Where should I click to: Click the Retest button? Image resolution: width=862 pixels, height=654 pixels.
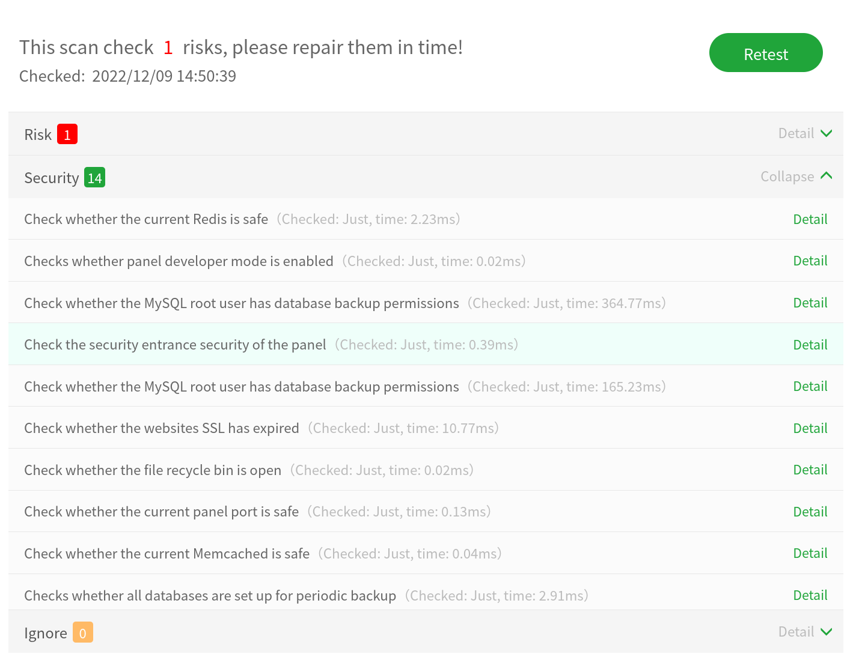tap(766, 53)
